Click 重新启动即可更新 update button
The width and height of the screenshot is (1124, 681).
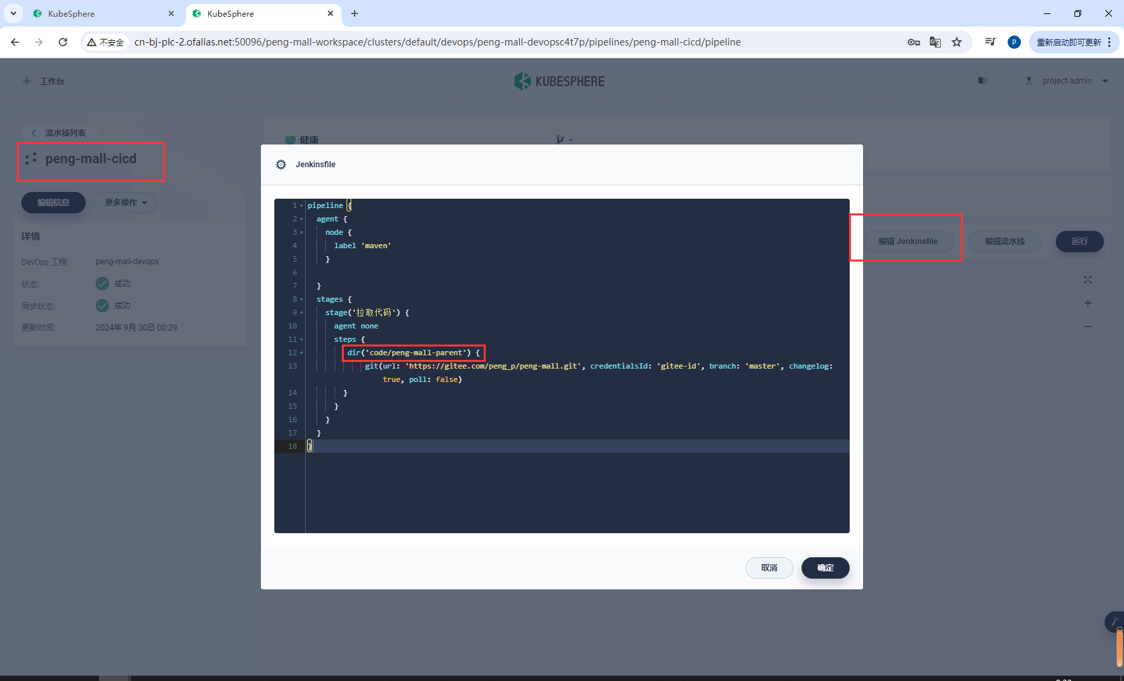(1069, 42)
